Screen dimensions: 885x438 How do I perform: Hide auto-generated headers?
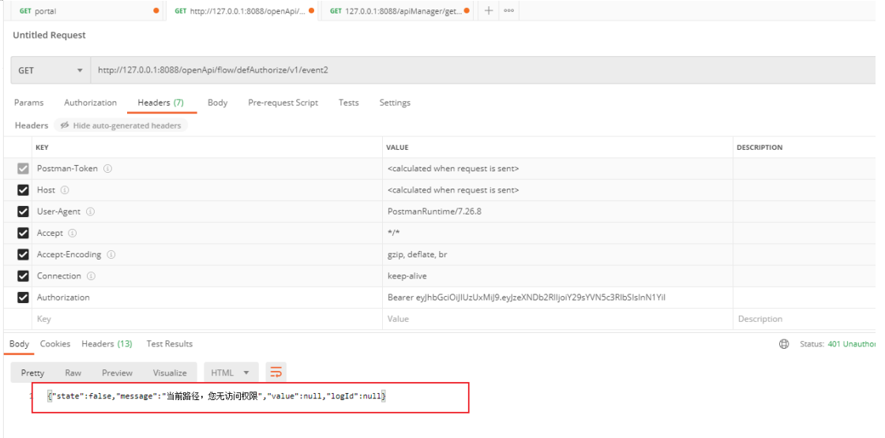point(121,125)
